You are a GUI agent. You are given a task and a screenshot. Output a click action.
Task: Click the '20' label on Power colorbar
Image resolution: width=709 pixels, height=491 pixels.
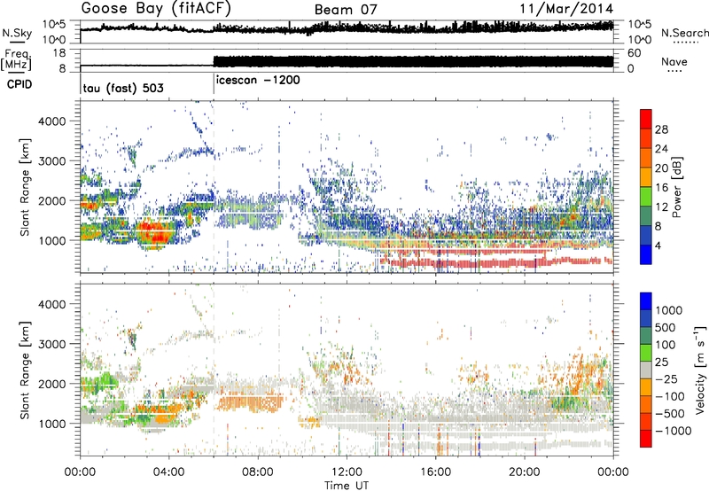(661, 168)
